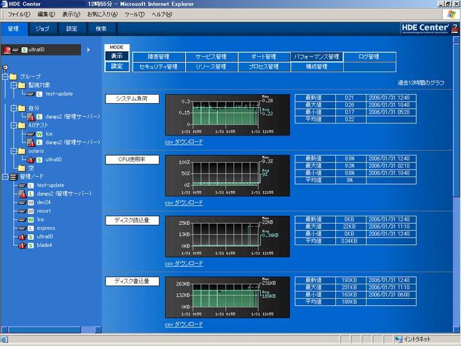Download csv for ディスク読込量 graph
The image size is (461, 346).
184,264
